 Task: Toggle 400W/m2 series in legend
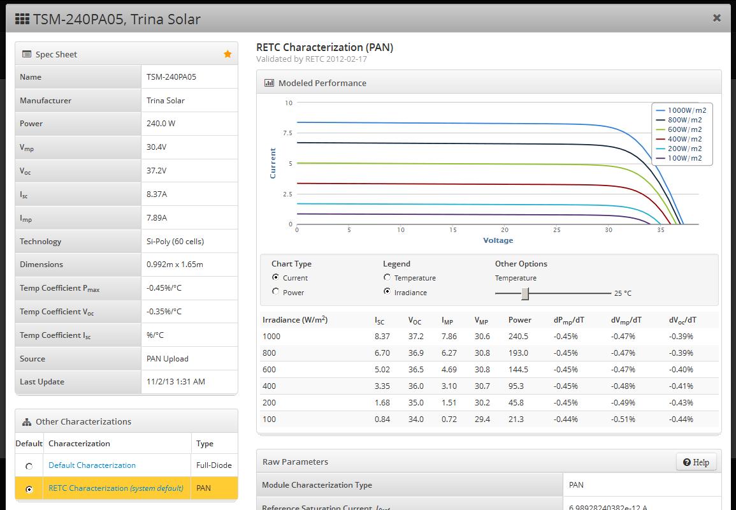pyautogui.click(x=679, y=139)
